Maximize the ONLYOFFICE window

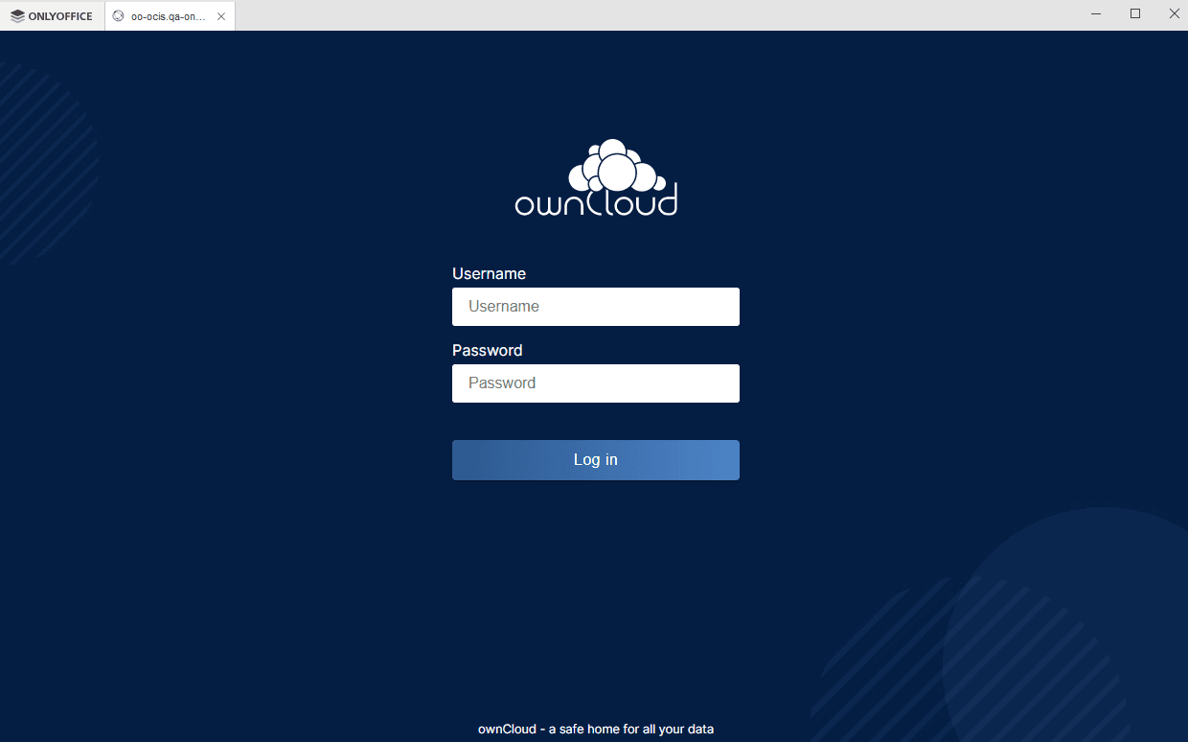(x=1134, y=13)
